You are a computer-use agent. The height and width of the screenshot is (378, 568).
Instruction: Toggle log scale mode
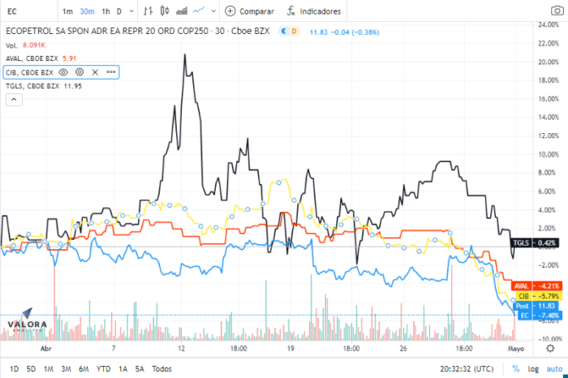click(533, 368)
